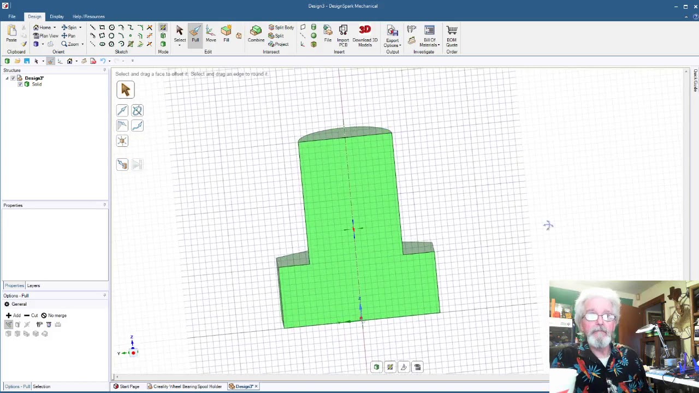This screenshot has width=699, height=393.
Task: Toggle the Solid visibility checkbox
Action: click(20, 84)
